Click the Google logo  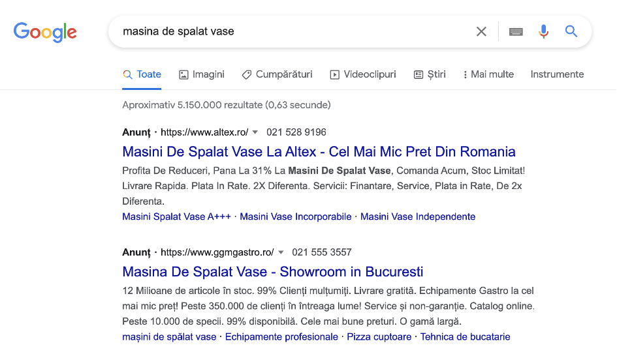click(45, 32)
